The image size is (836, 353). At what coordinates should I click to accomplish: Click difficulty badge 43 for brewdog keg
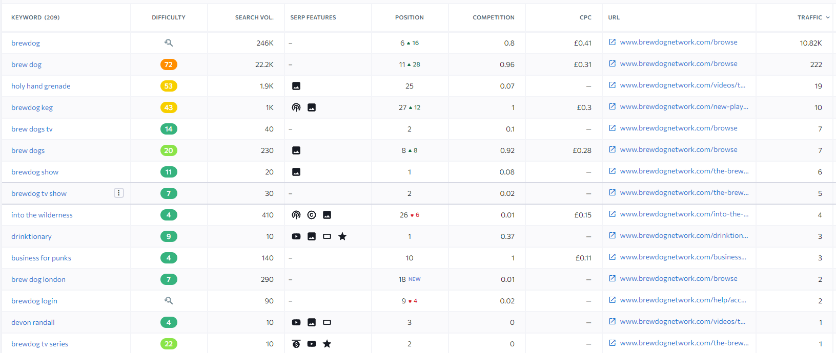[x=169, y=107]
